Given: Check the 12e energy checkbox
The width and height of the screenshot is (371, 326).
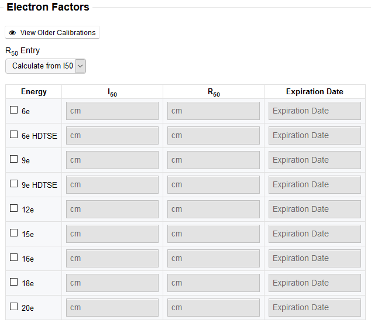Looking at the screenshot, I should 13,208.
